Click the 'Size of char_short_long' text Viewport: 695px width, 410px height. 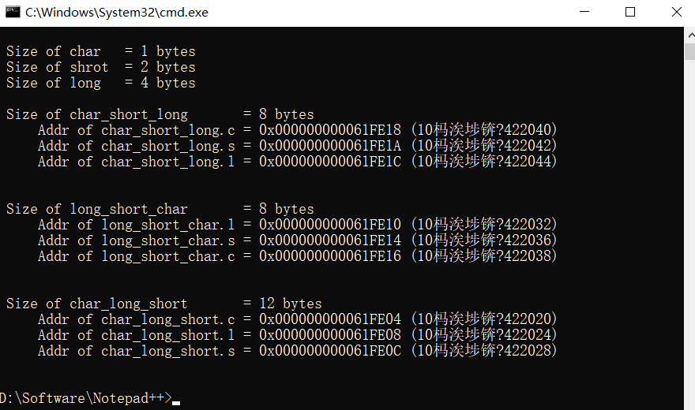[97, 114]
